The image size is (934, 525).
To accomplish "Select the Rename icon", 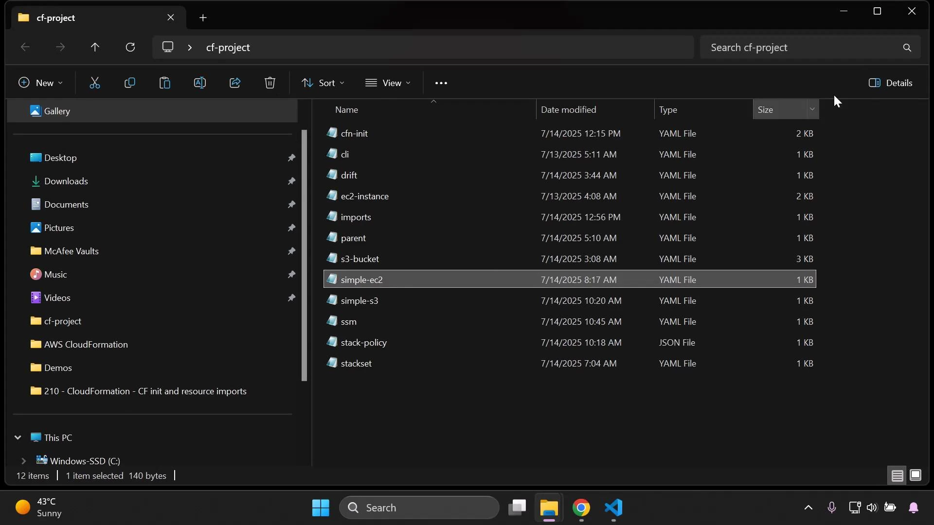I will tap(200, 83).
